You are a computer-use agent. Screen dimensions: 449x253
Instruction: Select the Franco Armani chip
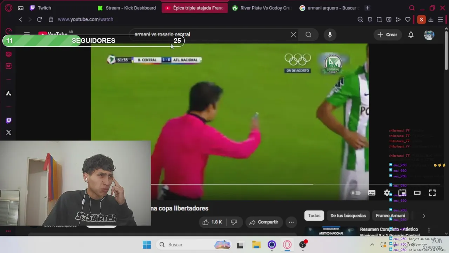tap(390, 216)
